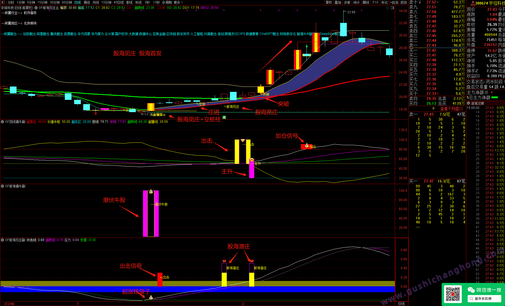Expand GF股海觅庄主 indicator dropdown
The width and height of the screenshot is (505, 306).
(36, 8)
